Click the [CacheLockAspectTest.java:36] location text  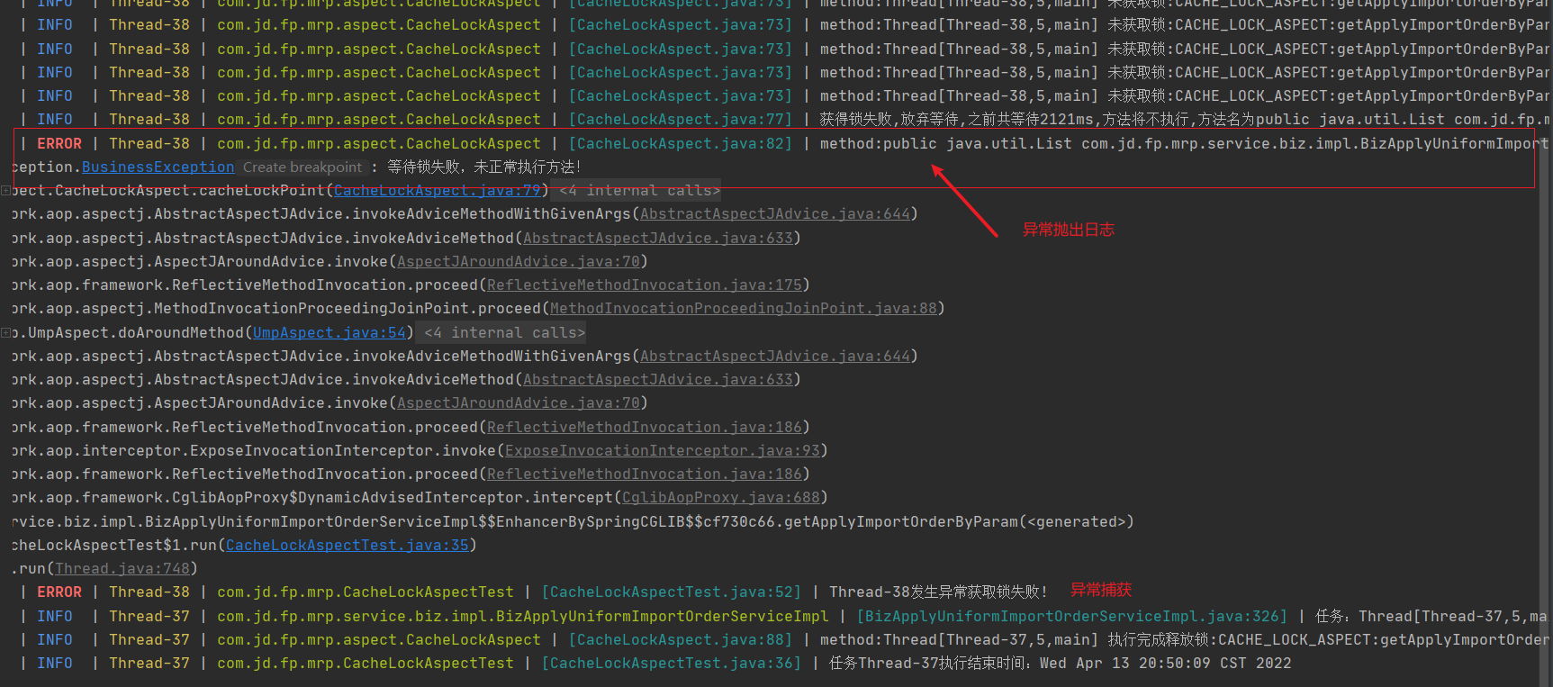tap(672, 664)
